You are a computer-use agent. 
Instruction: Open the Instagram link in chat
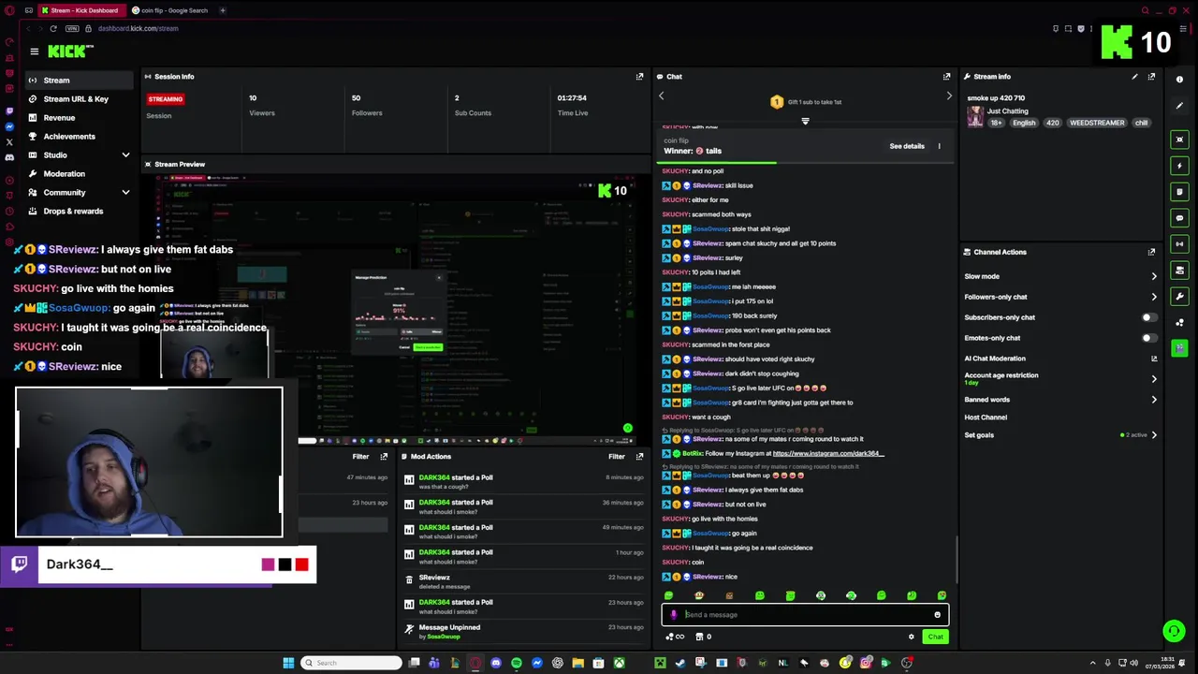828,454
